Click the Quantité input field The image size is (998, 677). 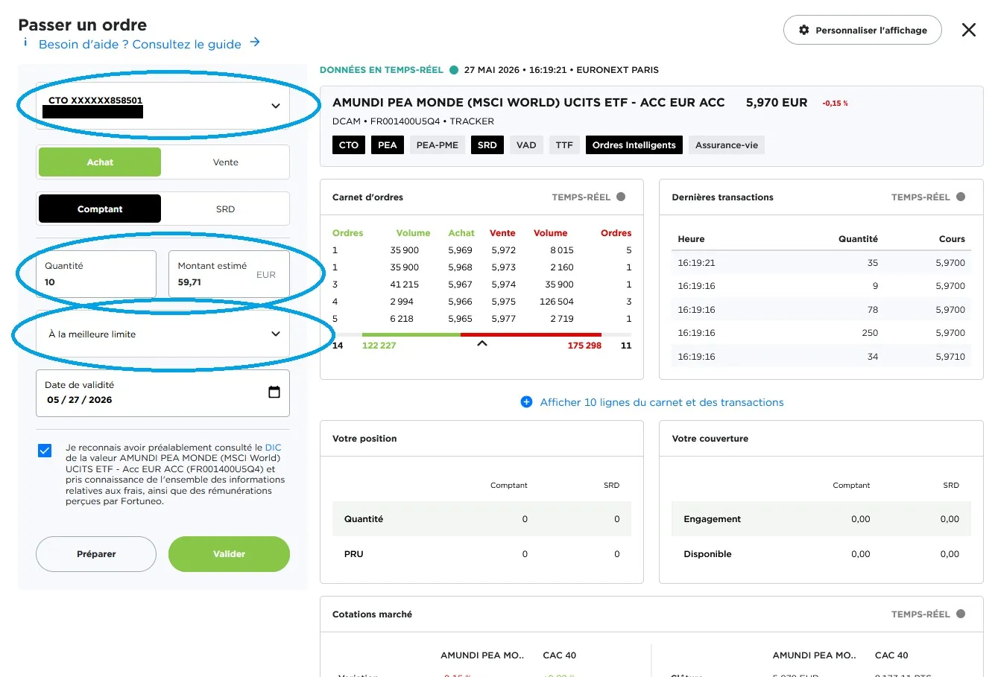(96, 274)
